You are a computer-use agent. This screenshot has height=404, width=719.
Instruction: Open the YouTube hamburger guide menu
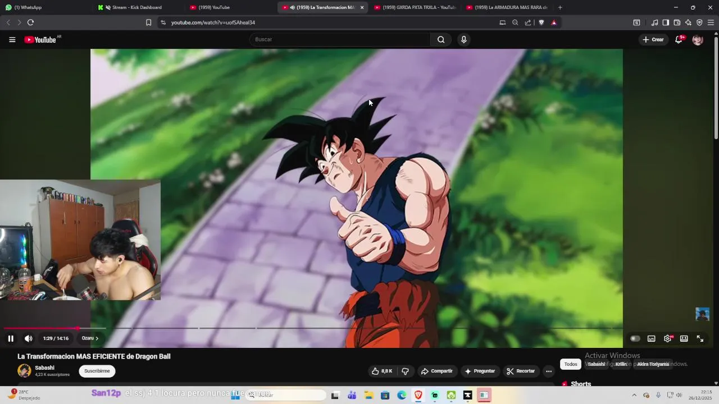12,40
